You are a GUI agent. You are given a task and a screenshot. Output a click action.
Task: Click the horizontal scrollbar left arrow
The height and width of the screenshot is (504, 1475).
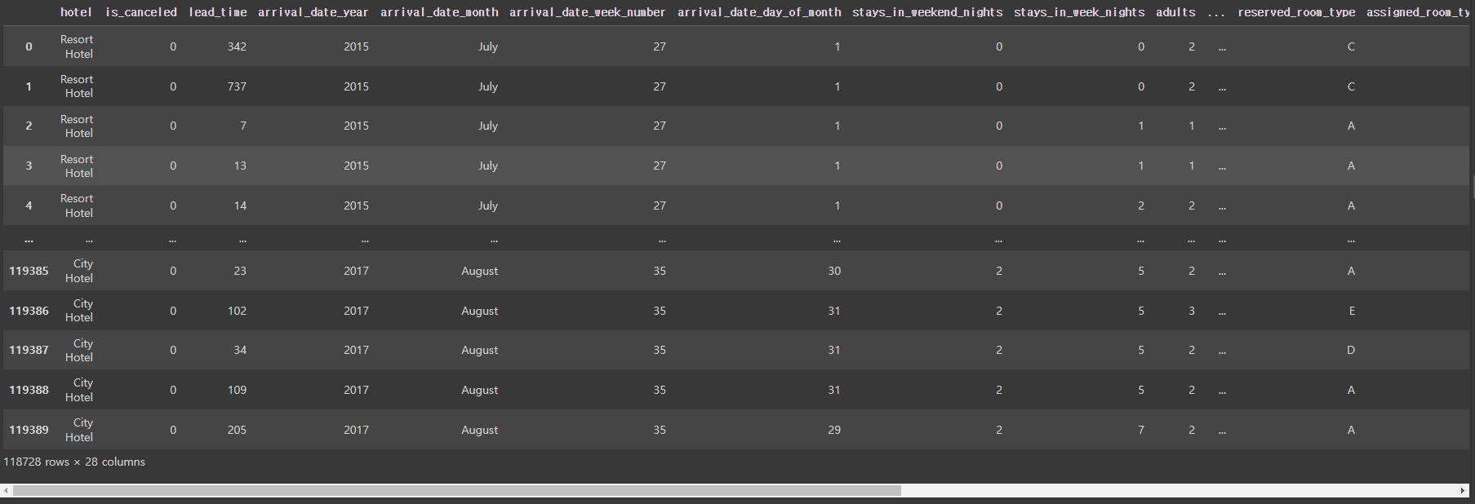point(7,491)
